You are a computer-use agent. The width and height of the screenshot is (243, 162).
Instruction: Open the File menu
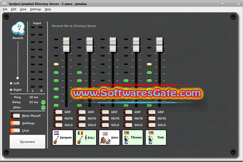5,9
